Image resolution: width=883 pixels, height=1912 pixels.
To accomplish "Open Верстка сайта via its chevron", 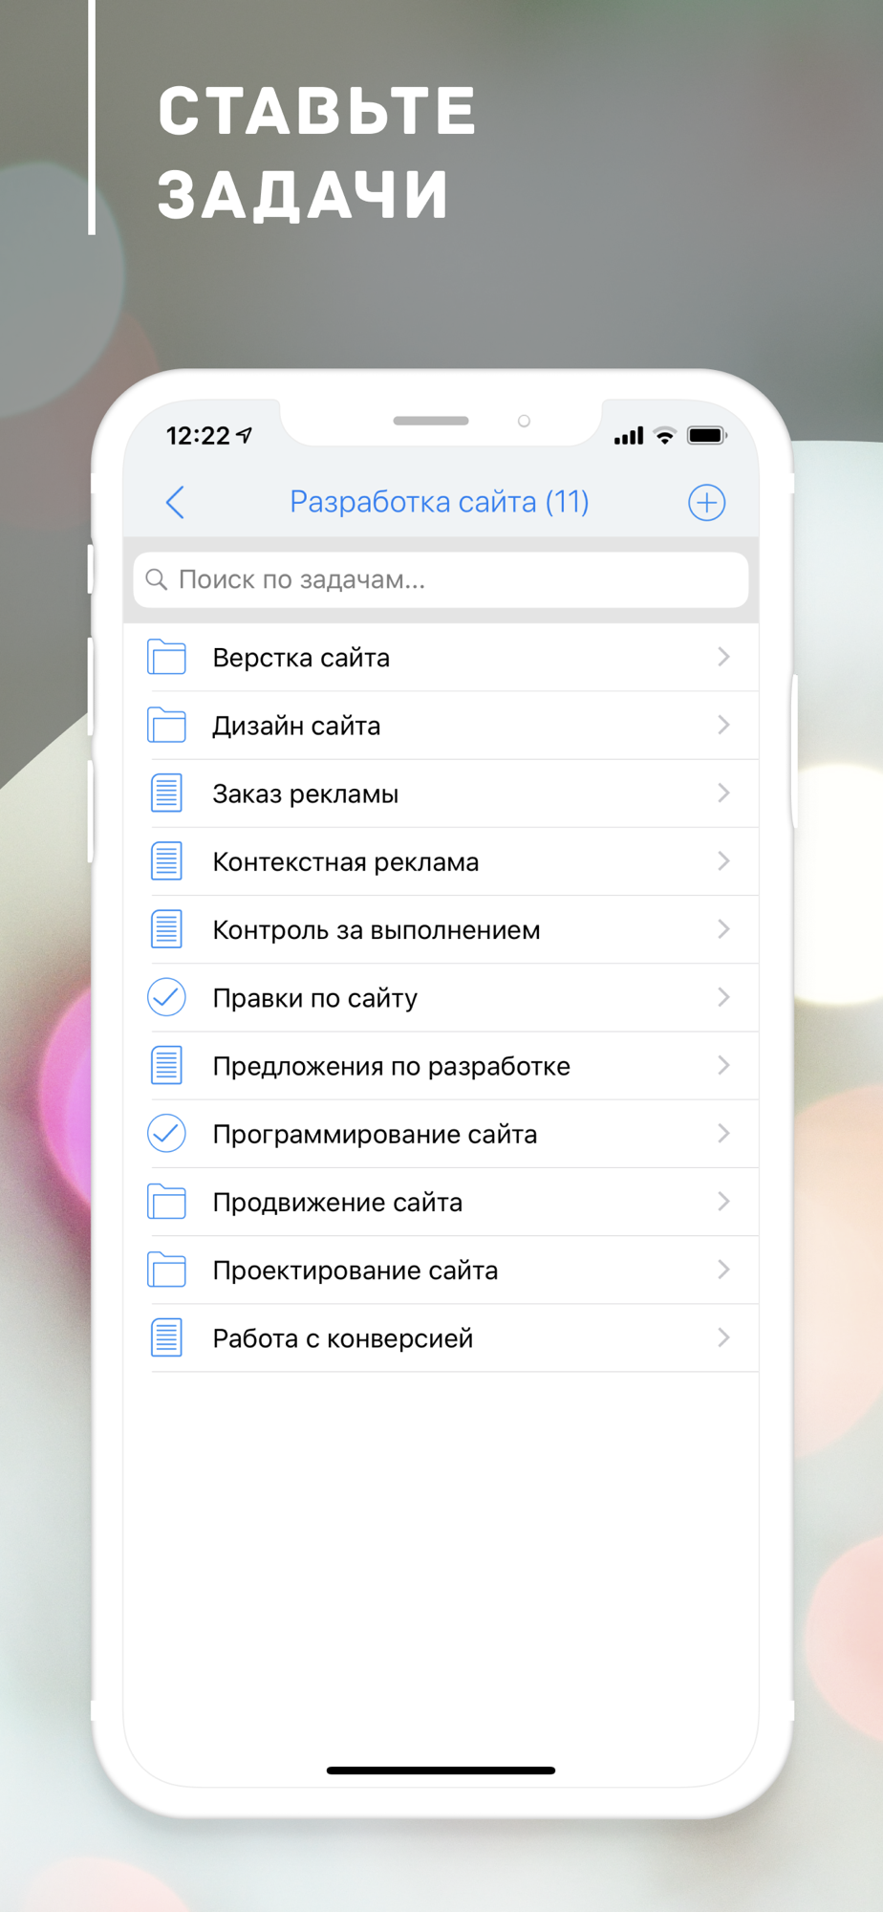I will point(723,657).
